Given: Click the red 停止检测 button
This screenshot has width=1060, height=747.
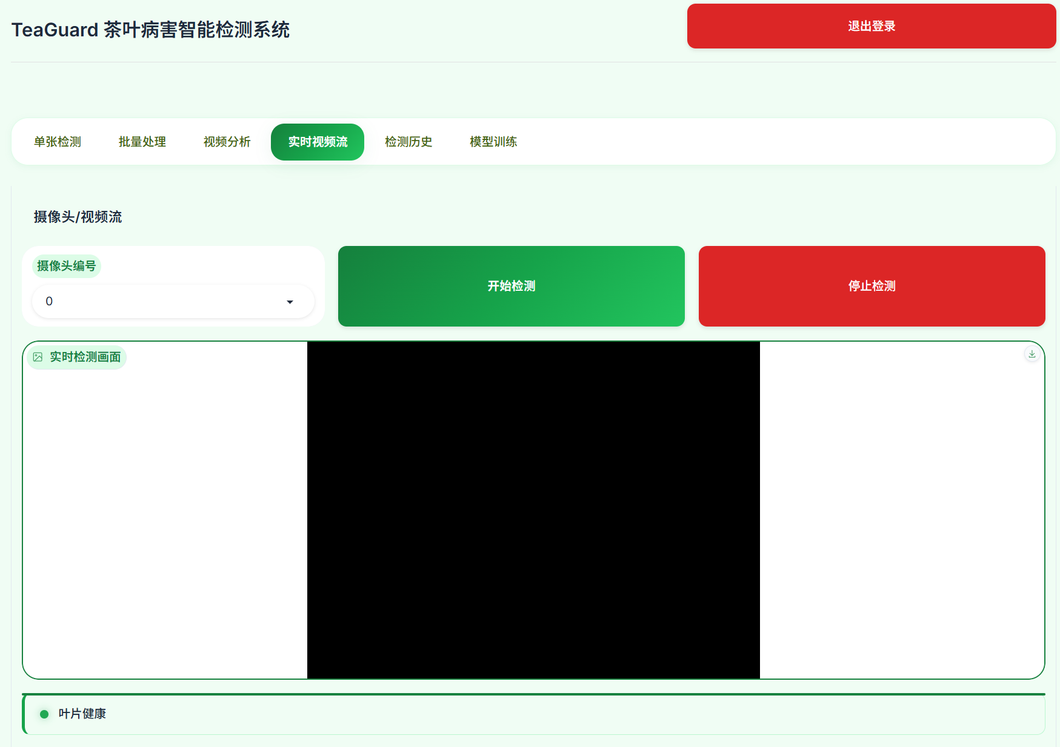Looking at the screenshot, I should (872, 286).
